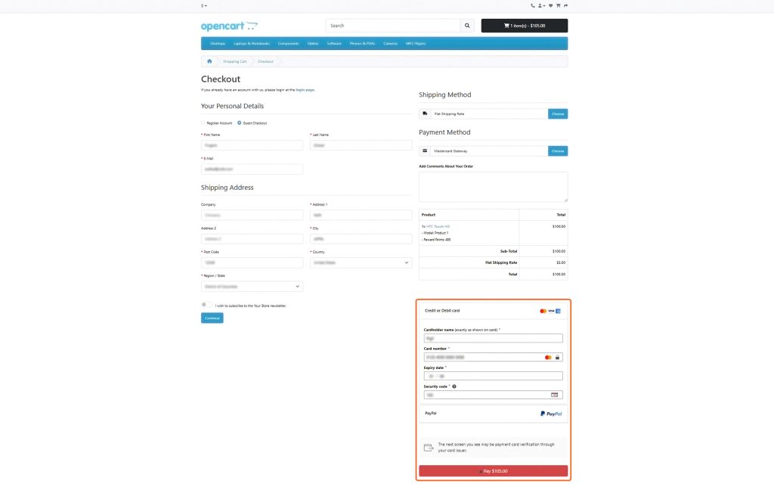Click the share/checkout arrow icon at top
774x484 pixels.
(566, 5)
